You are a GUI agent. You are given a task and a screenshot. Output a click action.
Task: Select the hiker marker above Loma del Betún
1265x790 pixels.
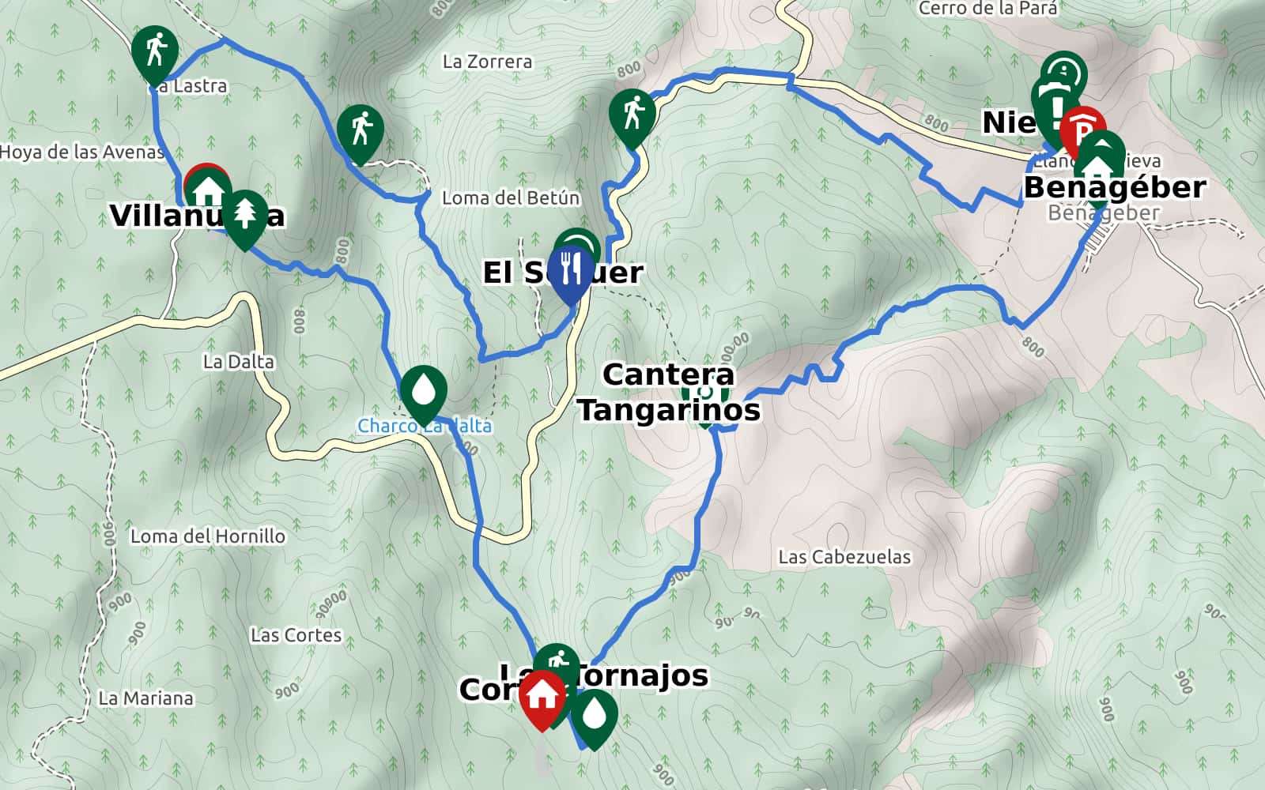(x=361, y=131)
